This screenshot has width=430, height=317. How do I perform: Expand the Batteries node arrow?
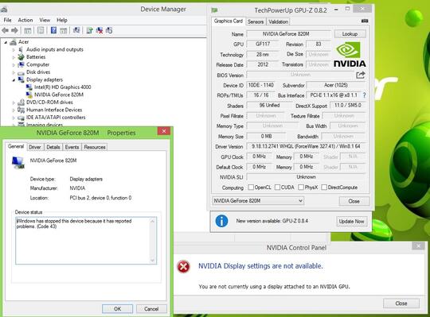[x=14, y=57]
